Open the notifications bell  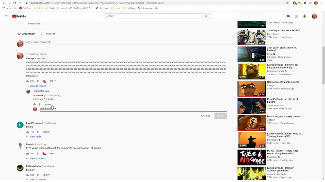coord(304,16)
